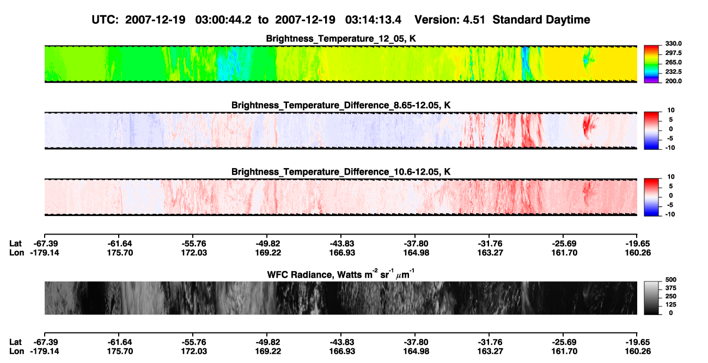Click lower axis tick label -67.39 / -179.14
This screenshot has height=363, width=708.
44,347
